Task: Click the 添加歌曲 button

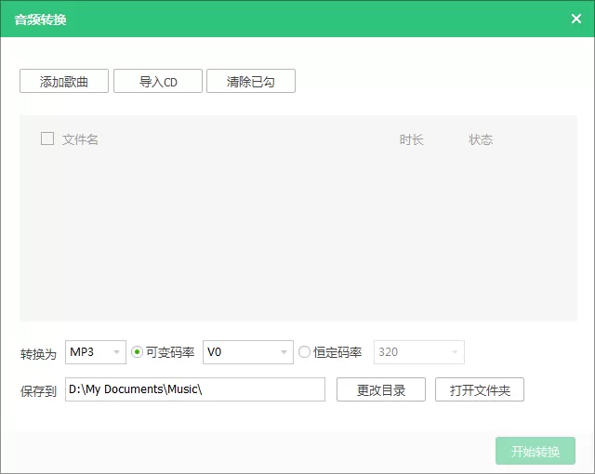Action: [x=64, y=81]
